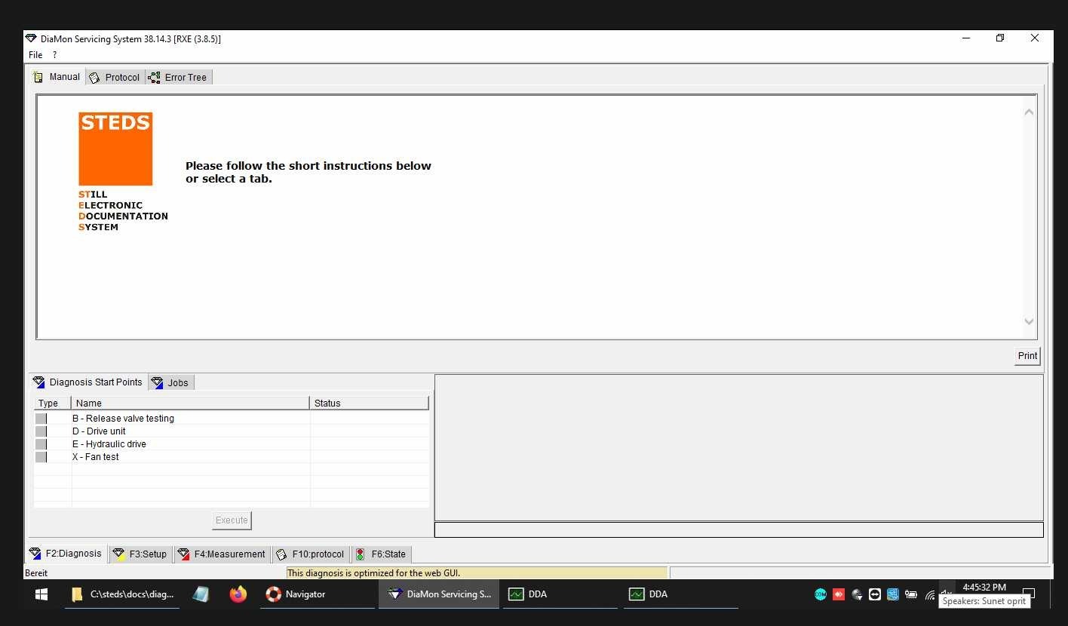
Task: Open the question mark help menu
Action: tap(54, 55)
